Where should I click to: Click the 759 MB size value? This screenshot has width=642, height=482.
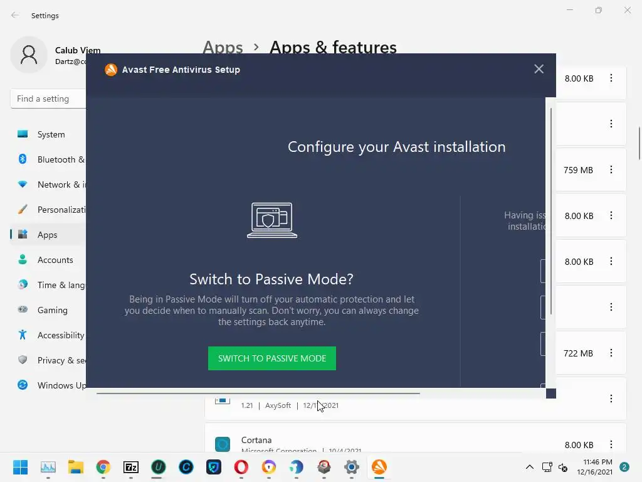pos(578,170)
